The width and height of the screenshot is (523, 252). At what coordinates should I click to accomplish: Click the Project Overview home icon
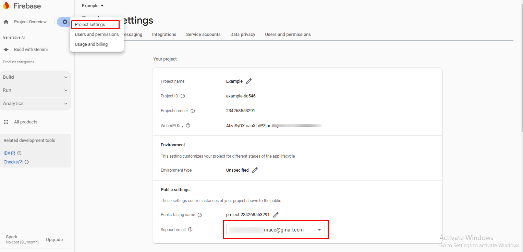(6, 22)
